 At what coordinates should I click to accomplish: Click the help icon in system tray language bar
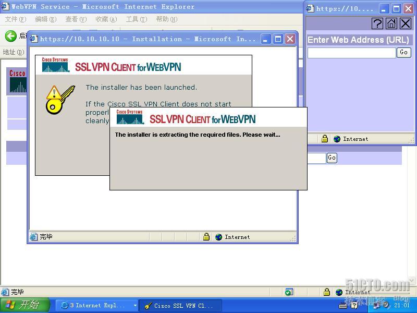tap(354, 305)
